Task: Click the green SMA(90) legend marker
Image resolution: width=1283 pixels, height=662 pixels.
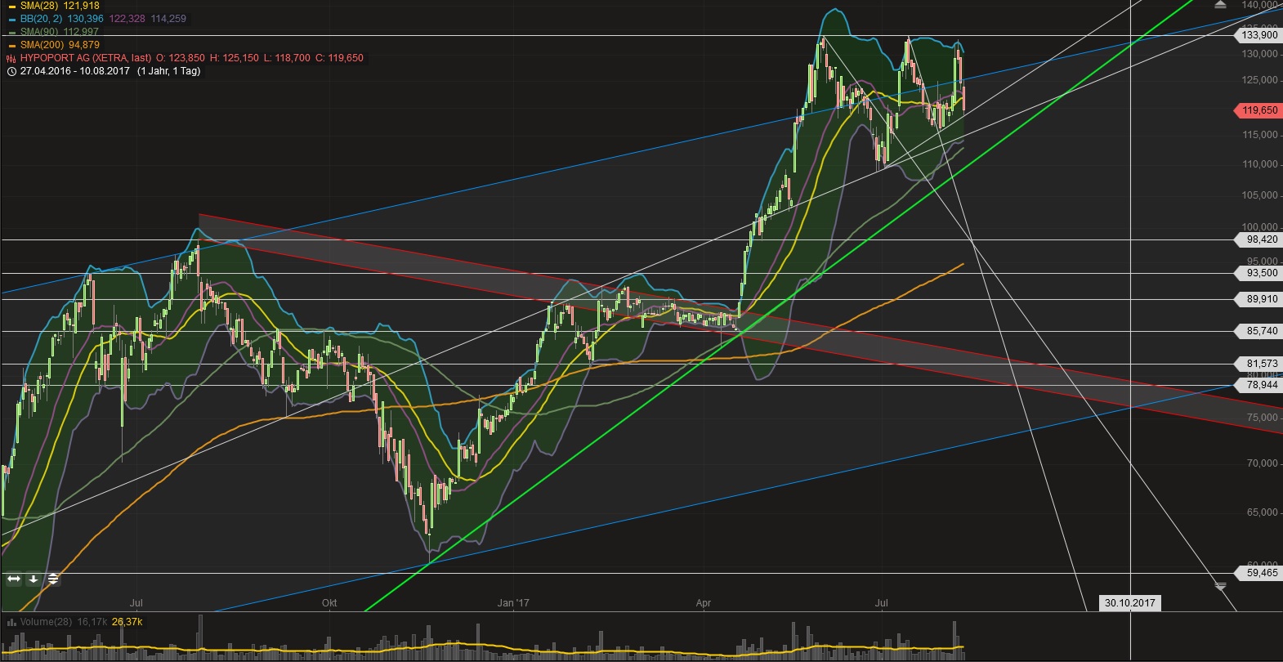Action: [x=11, y=32]
